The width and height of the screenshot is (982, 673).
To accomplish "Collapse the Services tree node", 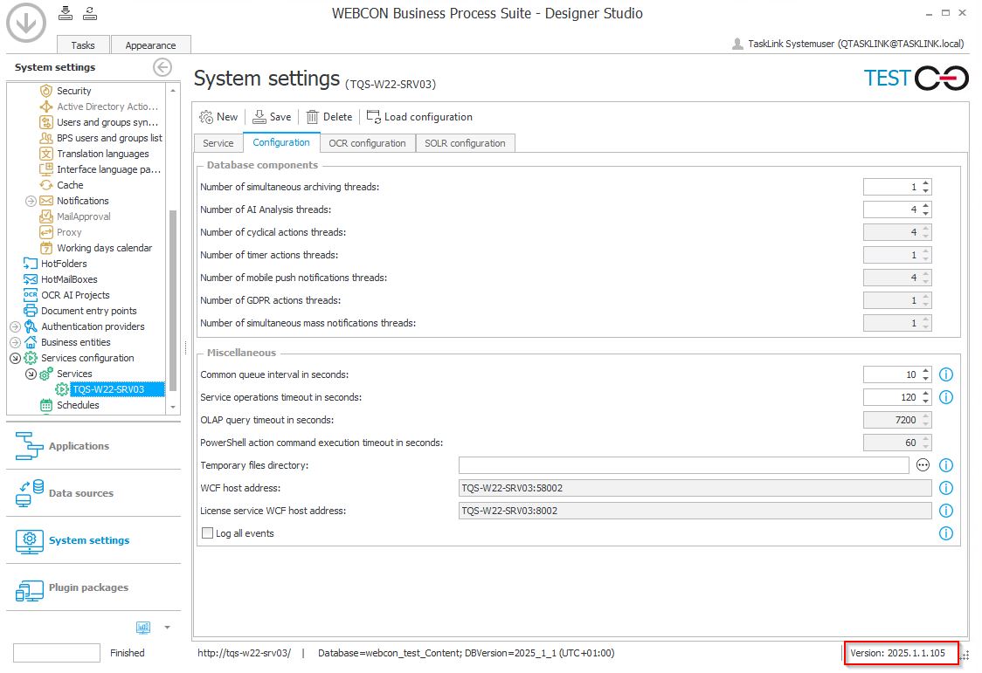I will [31, 374].
